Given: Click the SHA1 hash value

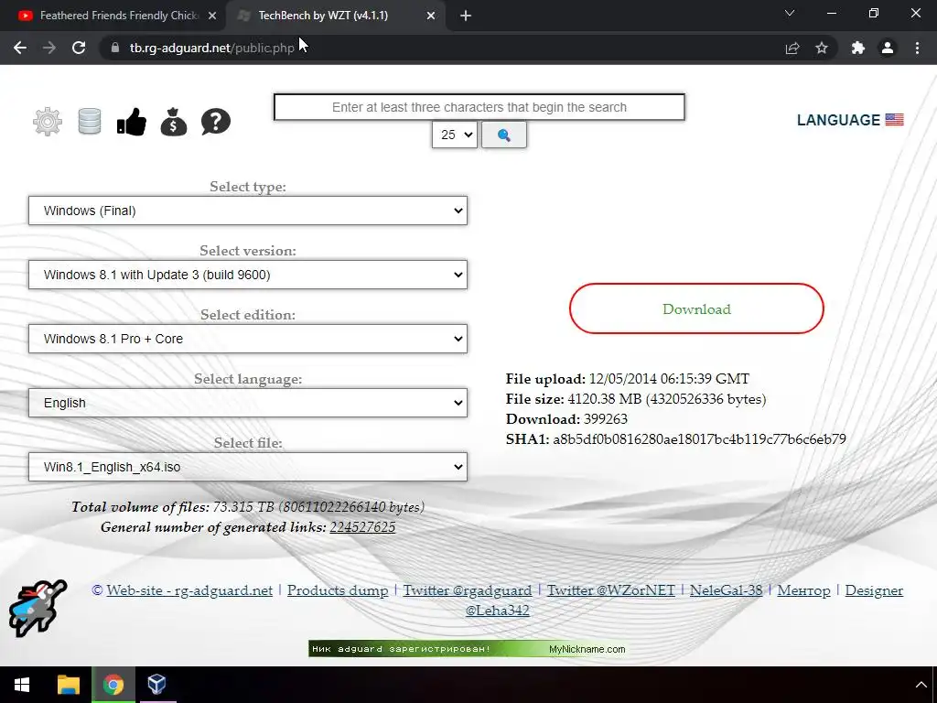Looking at the screenshot, I should tap(699, 439).
